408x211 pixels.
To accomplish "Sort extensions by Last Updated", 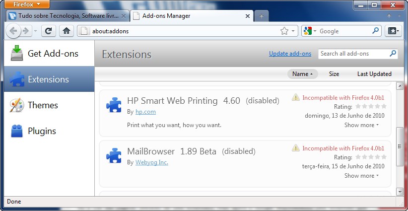I will coord(374,74).
